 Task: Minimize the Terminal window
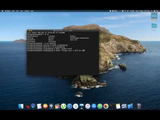(x=30, y=31)
